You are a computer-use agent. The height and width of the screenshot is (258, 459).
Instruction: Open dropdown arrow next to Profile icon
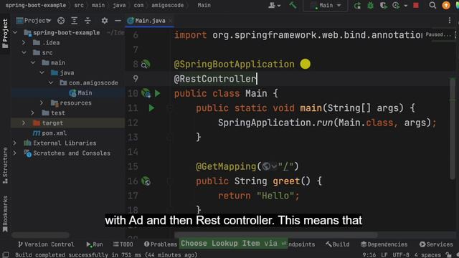[x=405, y=6]
